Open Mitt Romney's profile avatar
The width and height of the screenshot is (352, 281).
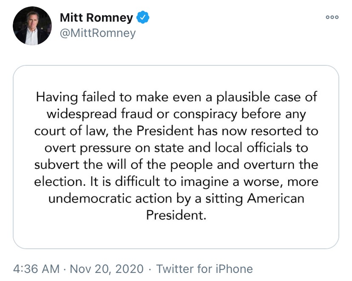[x=32, y=26]
